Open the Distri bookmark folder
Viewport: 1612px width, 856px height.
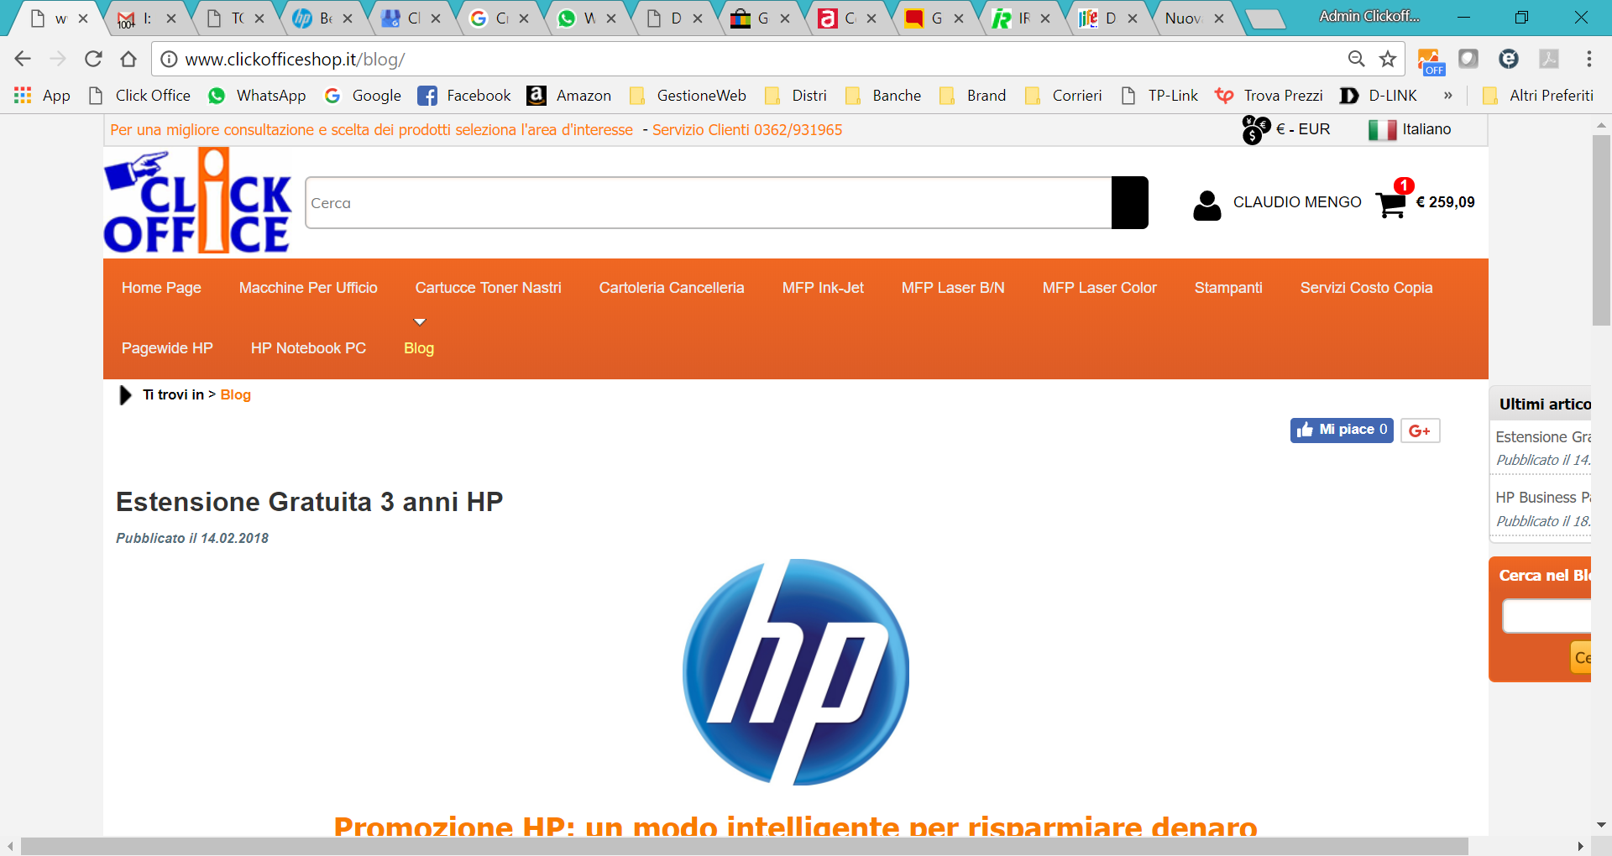point(796,96)
